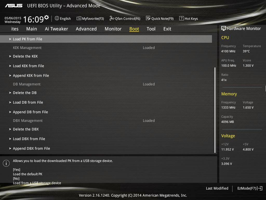This screenshot has width=266, height=200.
Task: Click the Hardware Monitor screen icon
Action: (x=224, y=28)
